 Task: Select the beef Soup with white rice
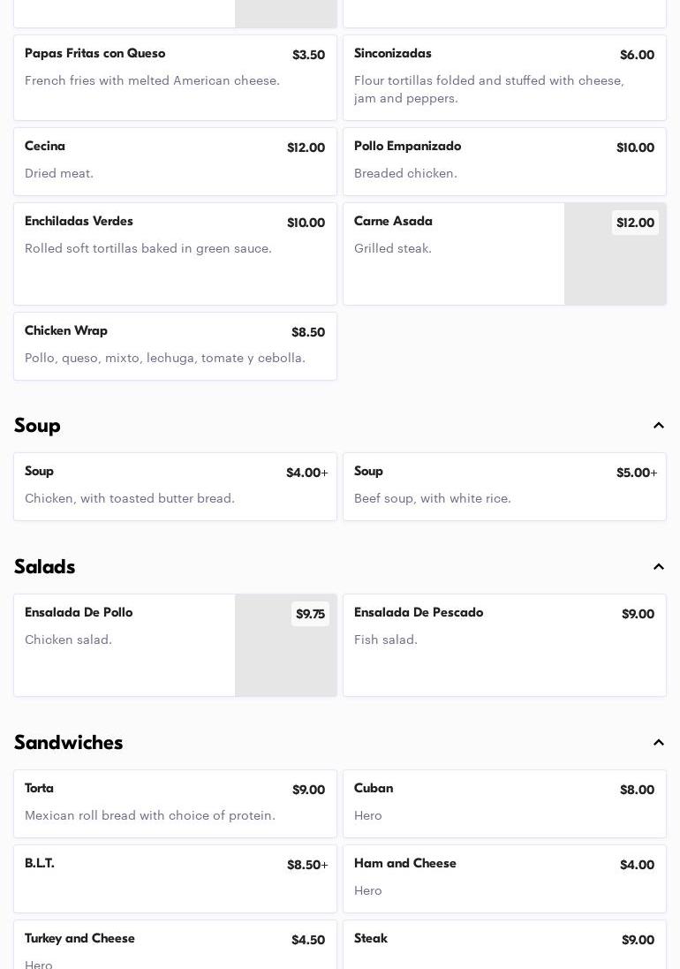tap(504, 487)
